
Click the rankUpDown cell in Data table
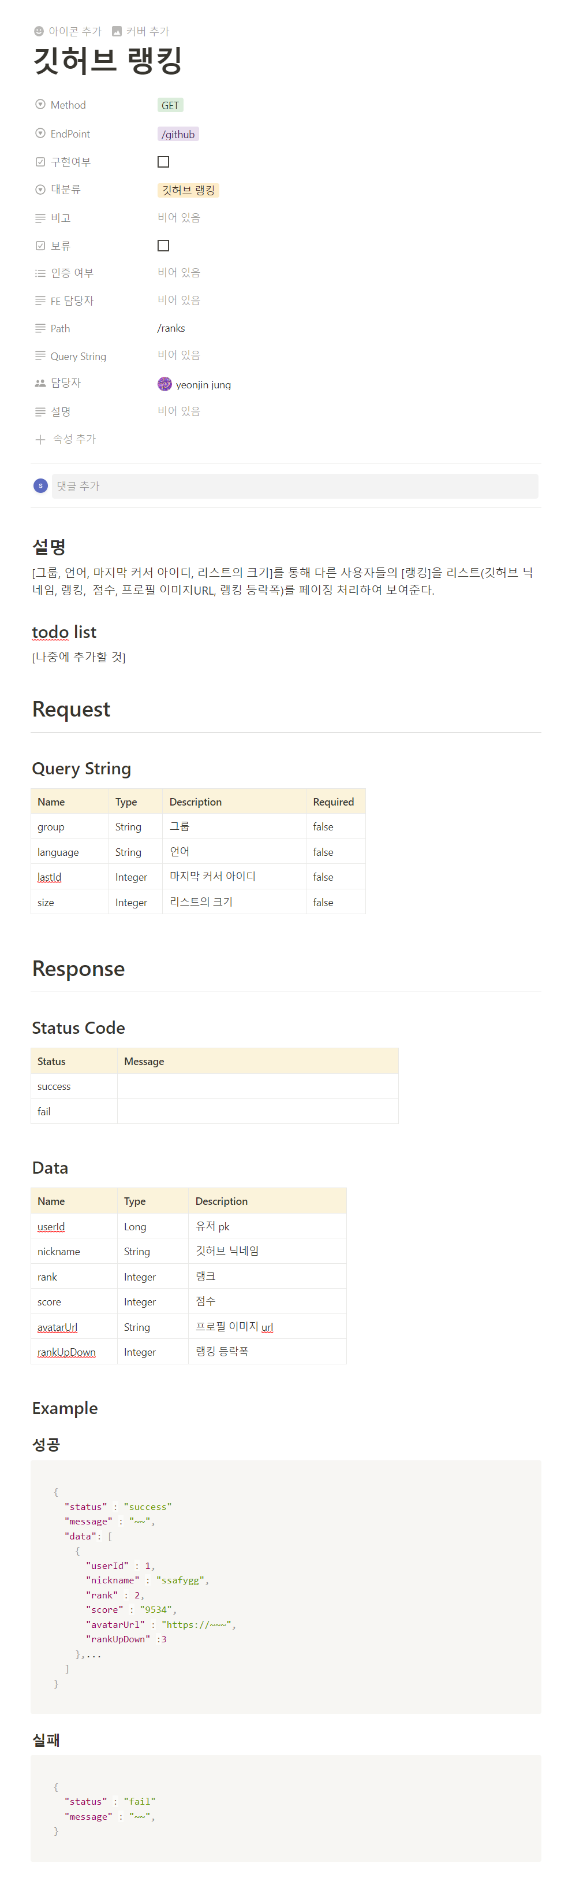pos(74,1352)
